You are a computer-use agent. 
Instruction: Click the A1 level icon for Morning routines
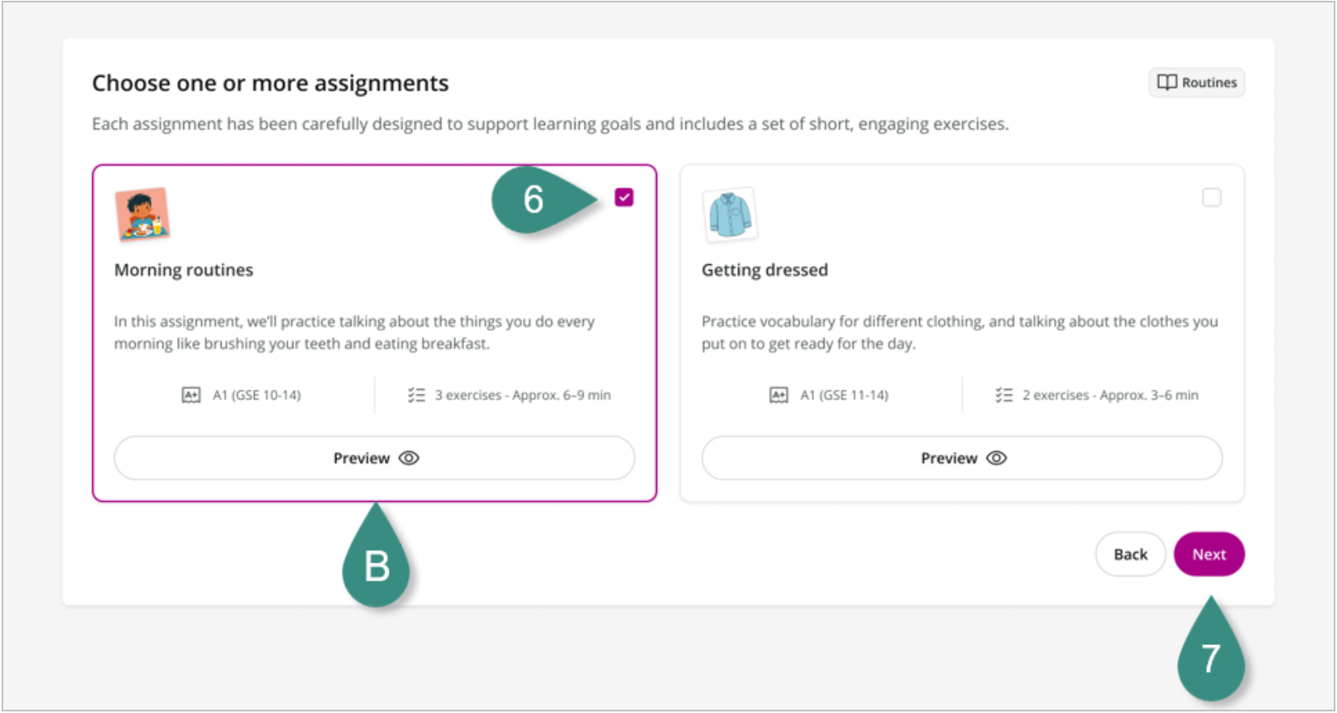coord(191,395)
